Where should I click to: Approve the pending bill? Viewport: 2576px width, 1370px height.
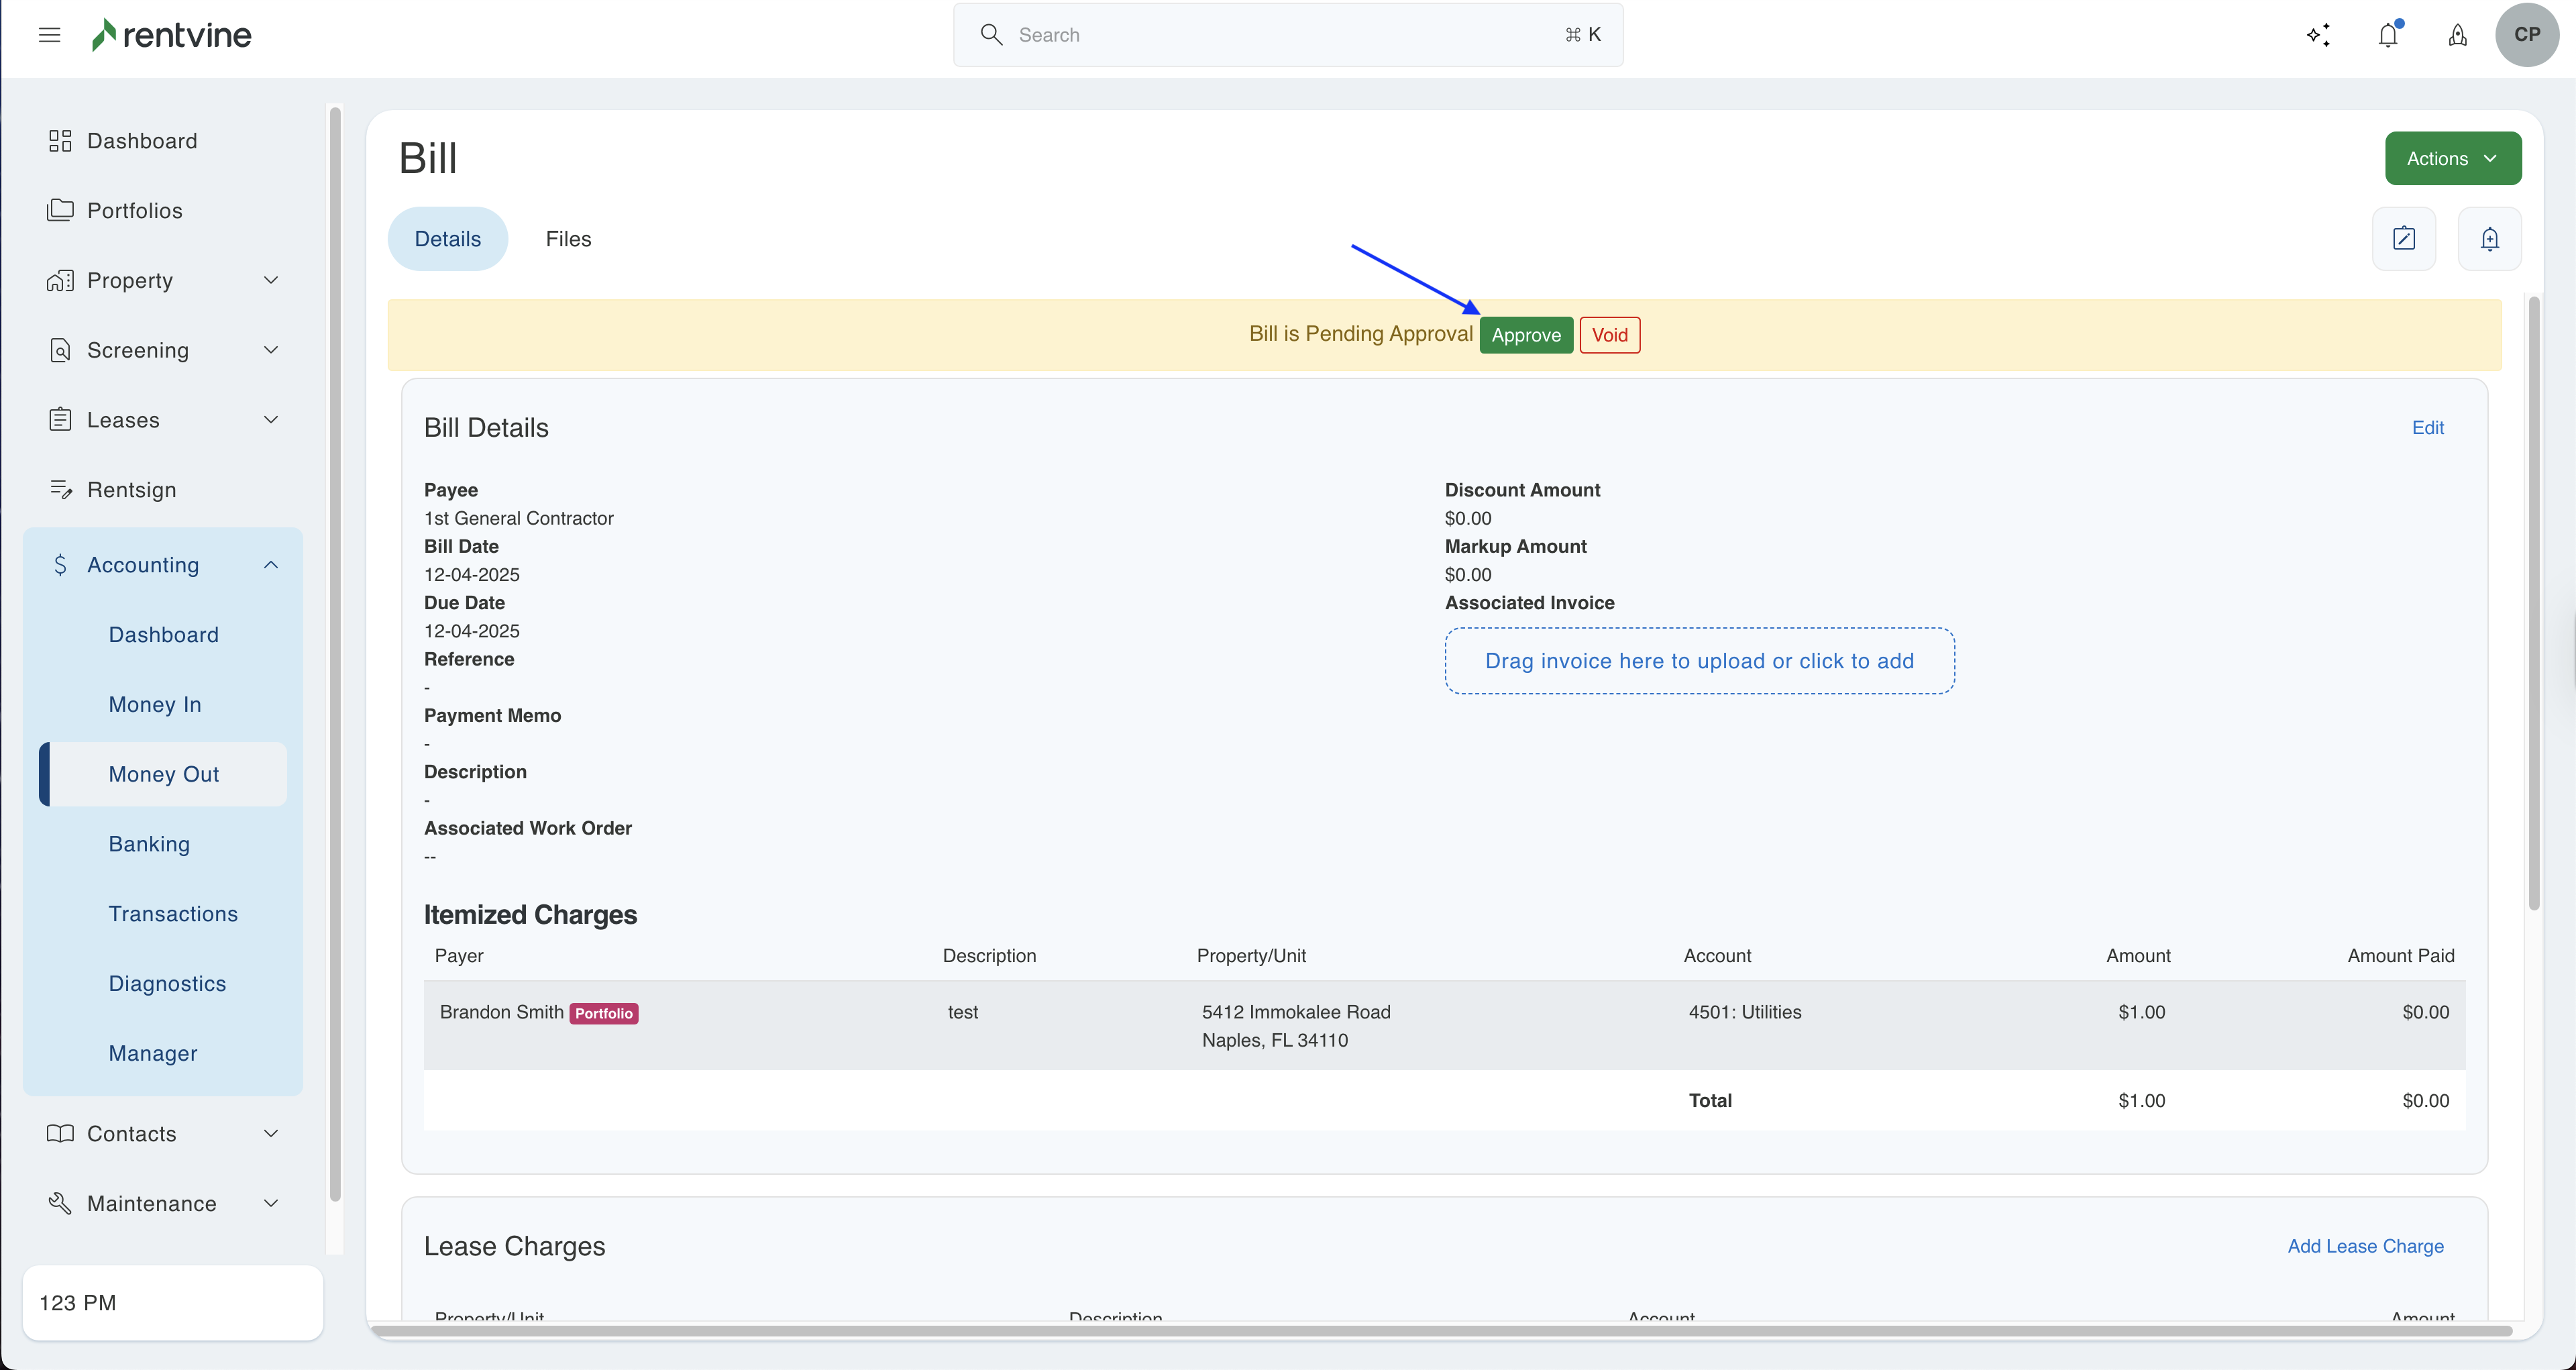click(x=1525, y=335)
